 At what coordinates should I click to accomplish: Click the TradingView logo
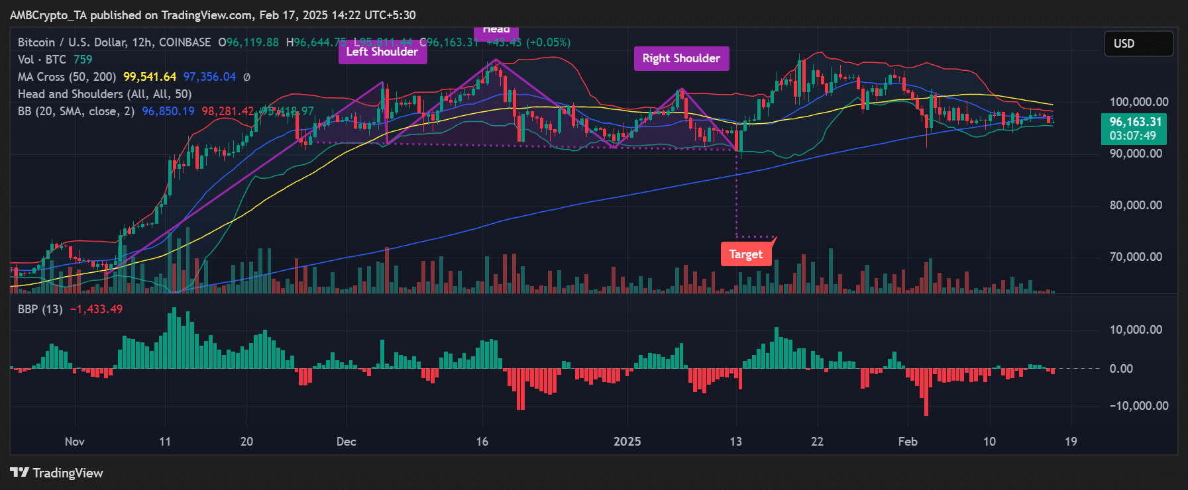click(57, 473)
